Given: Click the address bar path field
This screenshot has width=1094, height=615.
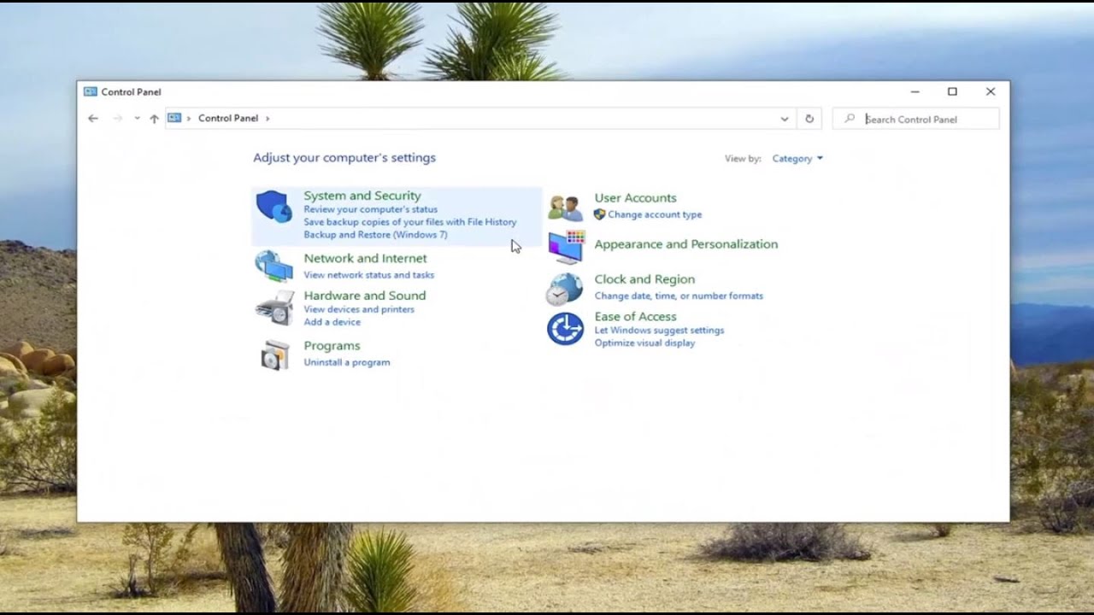Looking at the screenshot, I should [x=479, y=119].
